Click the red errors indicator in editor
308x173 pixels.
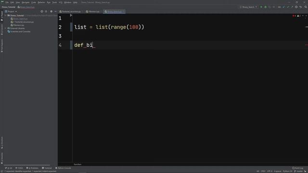[x=294, y=16]
